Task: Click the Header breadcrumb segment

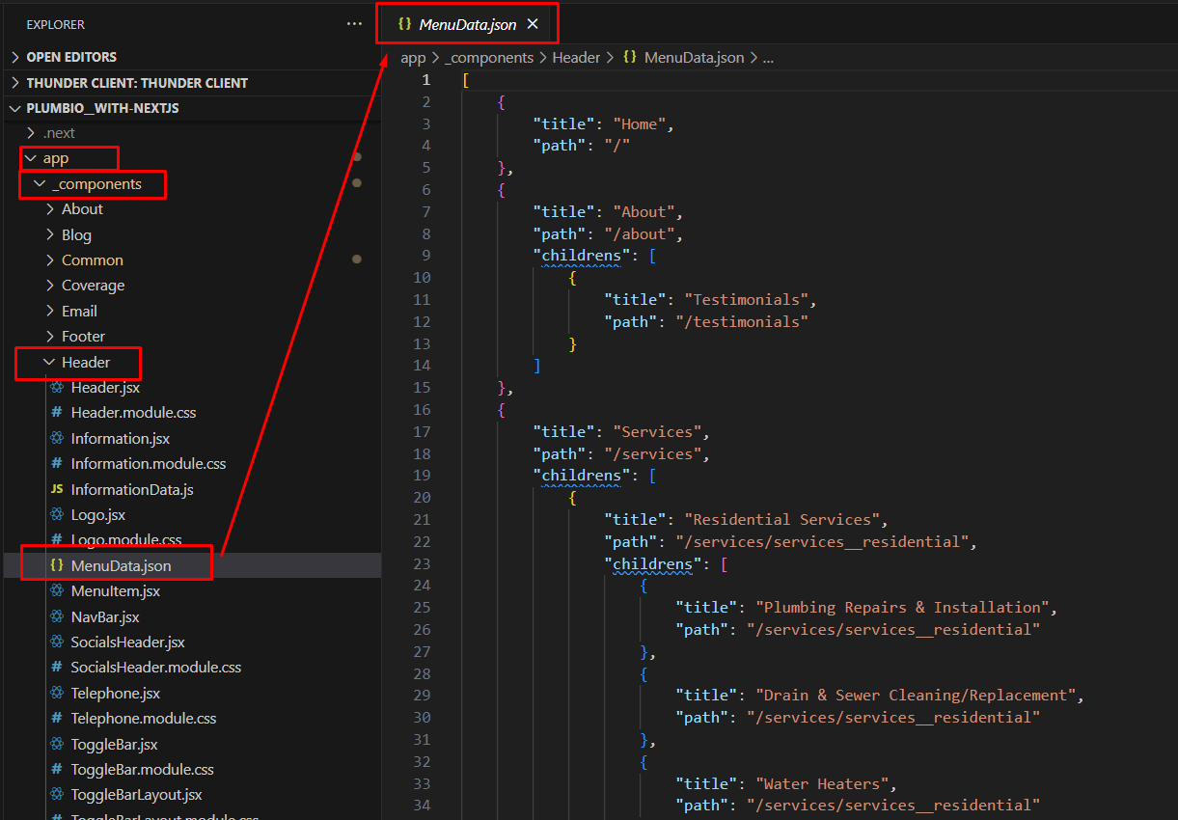Action: (576, 58)
